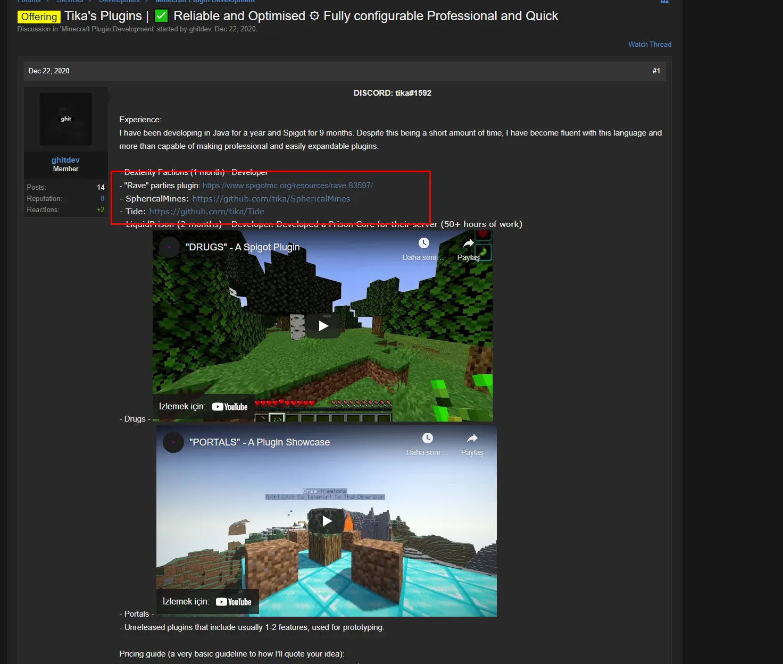Click ghitdev's avatar image
Viewport: 783px width, 664px height.
pos(66,119)
